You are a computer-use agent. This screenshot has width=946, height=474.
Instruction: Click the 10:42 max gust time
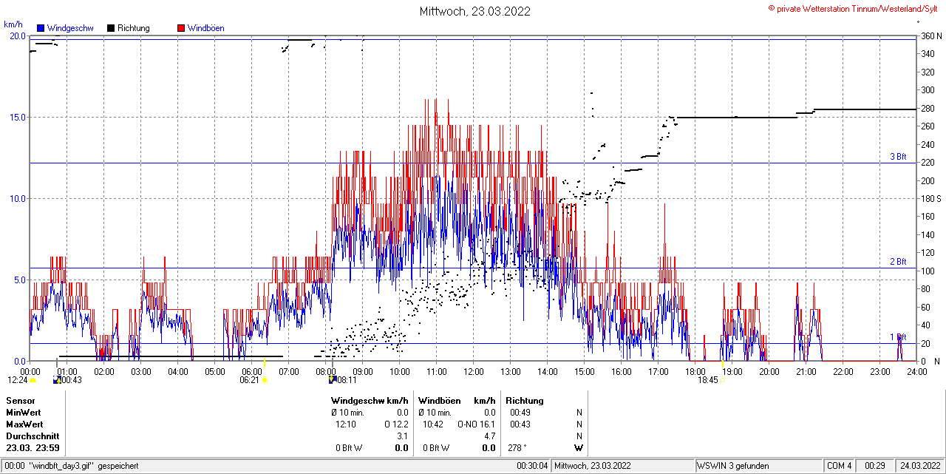pos(432,424)
